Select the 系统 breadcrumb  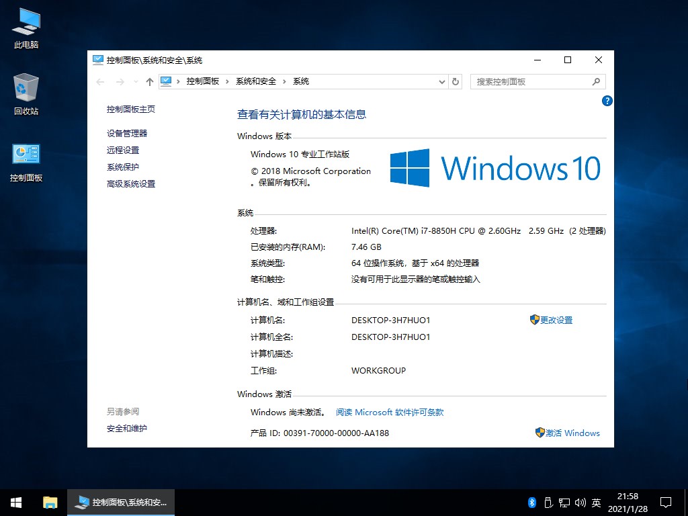(x=301, y=81)
